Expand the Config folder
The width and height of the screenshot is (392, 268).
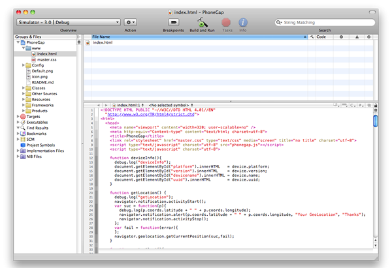pos(24,65)
